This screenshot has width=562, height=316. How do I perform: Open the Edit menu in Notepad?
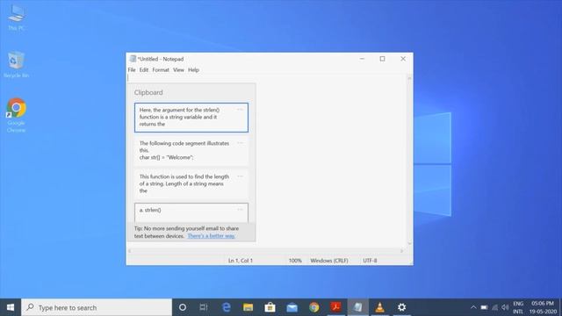coord(144,70)
